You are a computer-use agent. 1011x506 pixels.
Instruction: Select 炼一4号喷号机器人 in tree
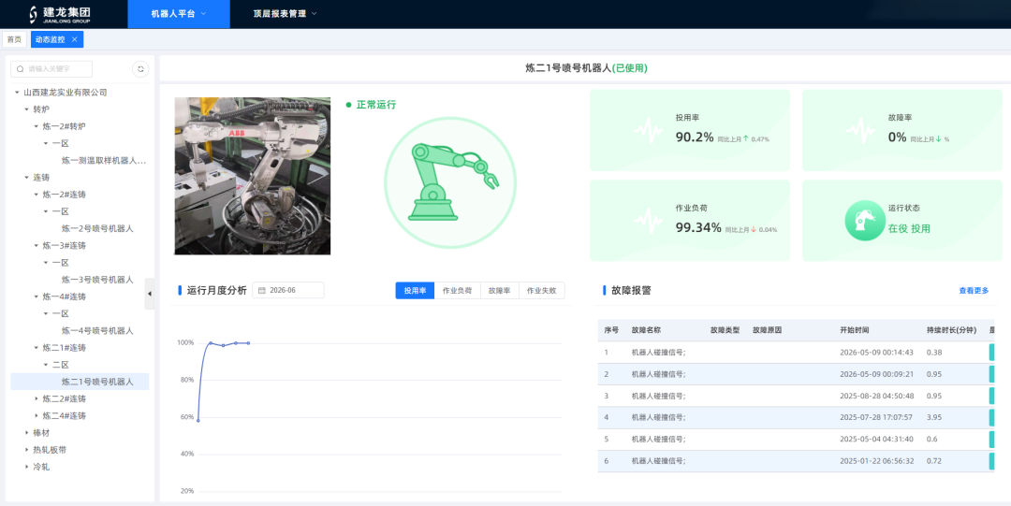click(x=97, y=331)
